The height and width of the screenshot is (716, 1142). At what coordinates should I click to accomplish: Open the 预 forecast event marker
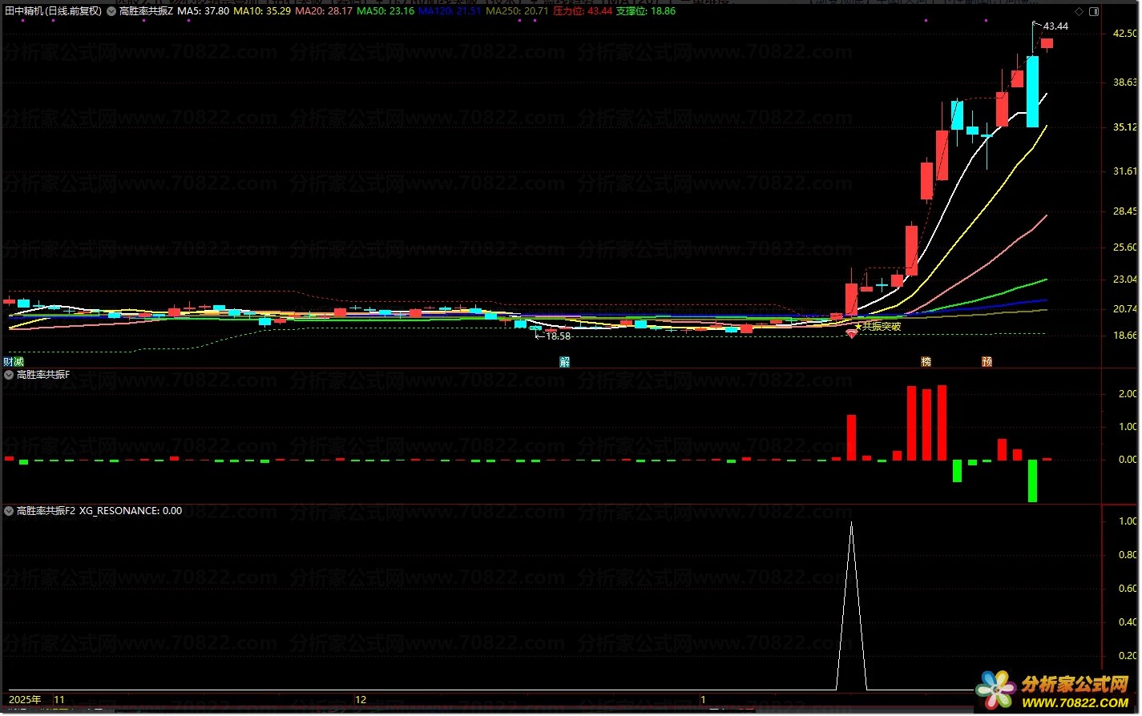987,362
